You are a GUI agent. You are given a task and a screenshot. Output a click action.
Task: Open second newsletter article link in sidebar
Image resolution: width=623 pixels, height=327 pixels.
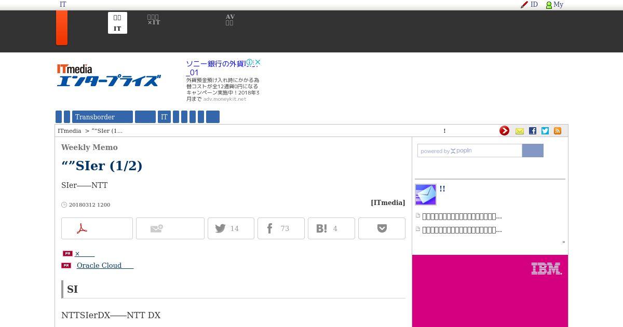click(462, 230)
